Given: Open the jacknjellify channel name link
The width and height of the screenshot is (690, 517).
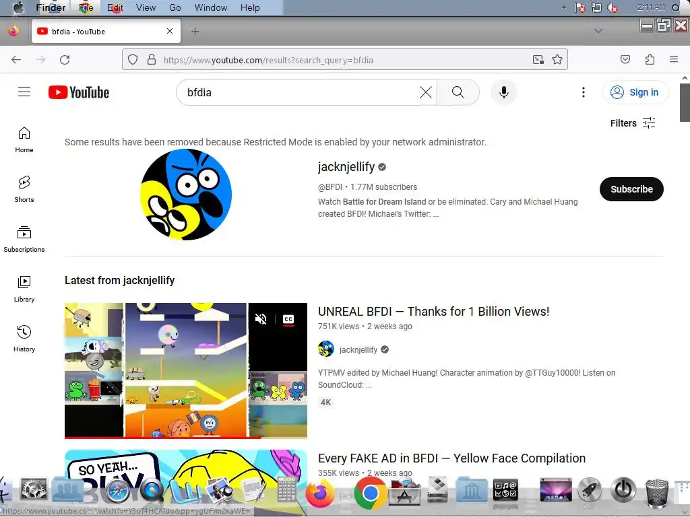Looking at the screenshot, I should pos(346,167).
